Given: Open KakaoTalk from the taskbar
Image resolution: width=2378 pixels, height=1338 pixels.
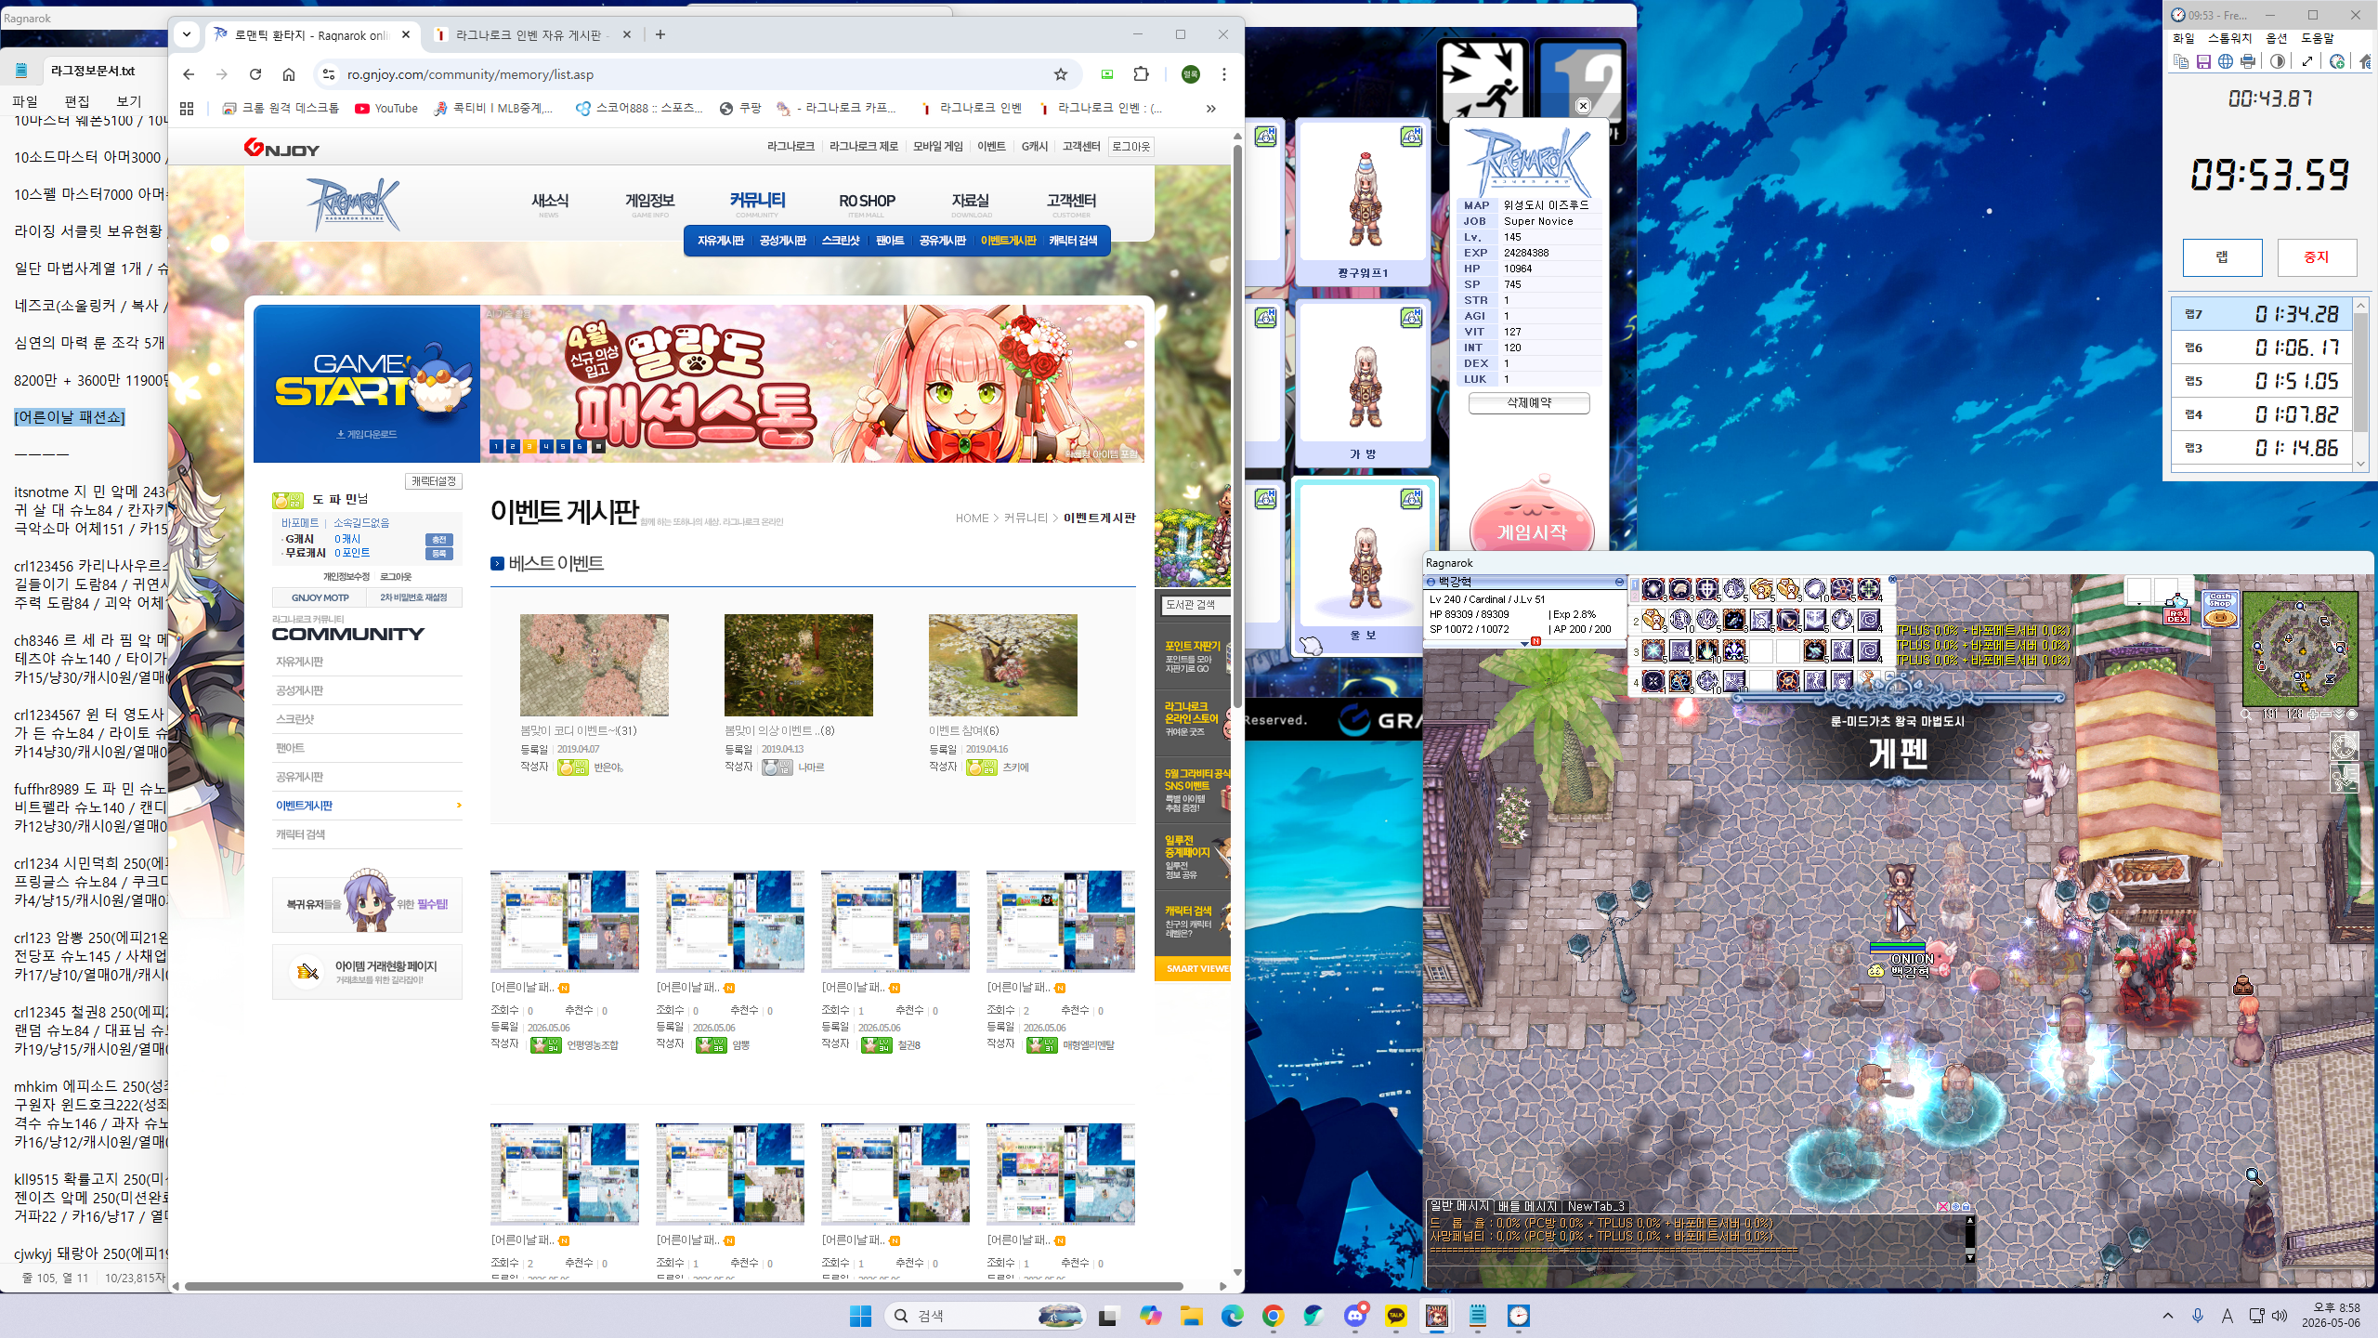Looking at the screenshot, I should tap(1396, 1316).
